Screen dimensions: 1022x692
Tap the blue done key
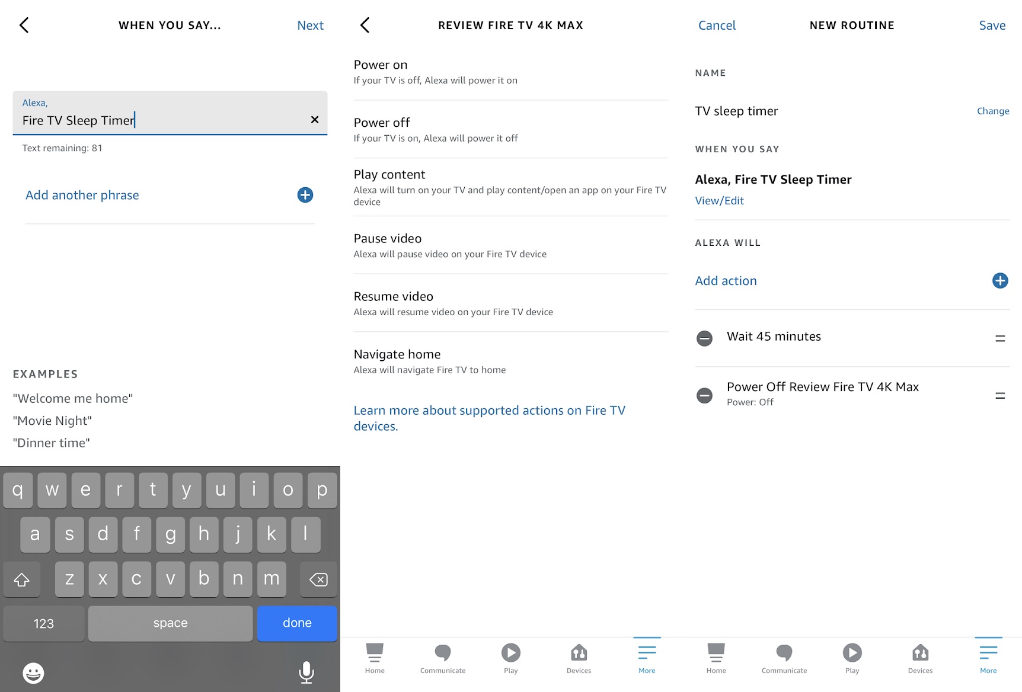point(297,623)
